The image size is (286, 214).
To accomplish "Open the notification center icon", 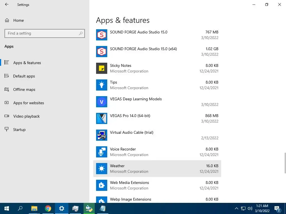I will (277, 209).
